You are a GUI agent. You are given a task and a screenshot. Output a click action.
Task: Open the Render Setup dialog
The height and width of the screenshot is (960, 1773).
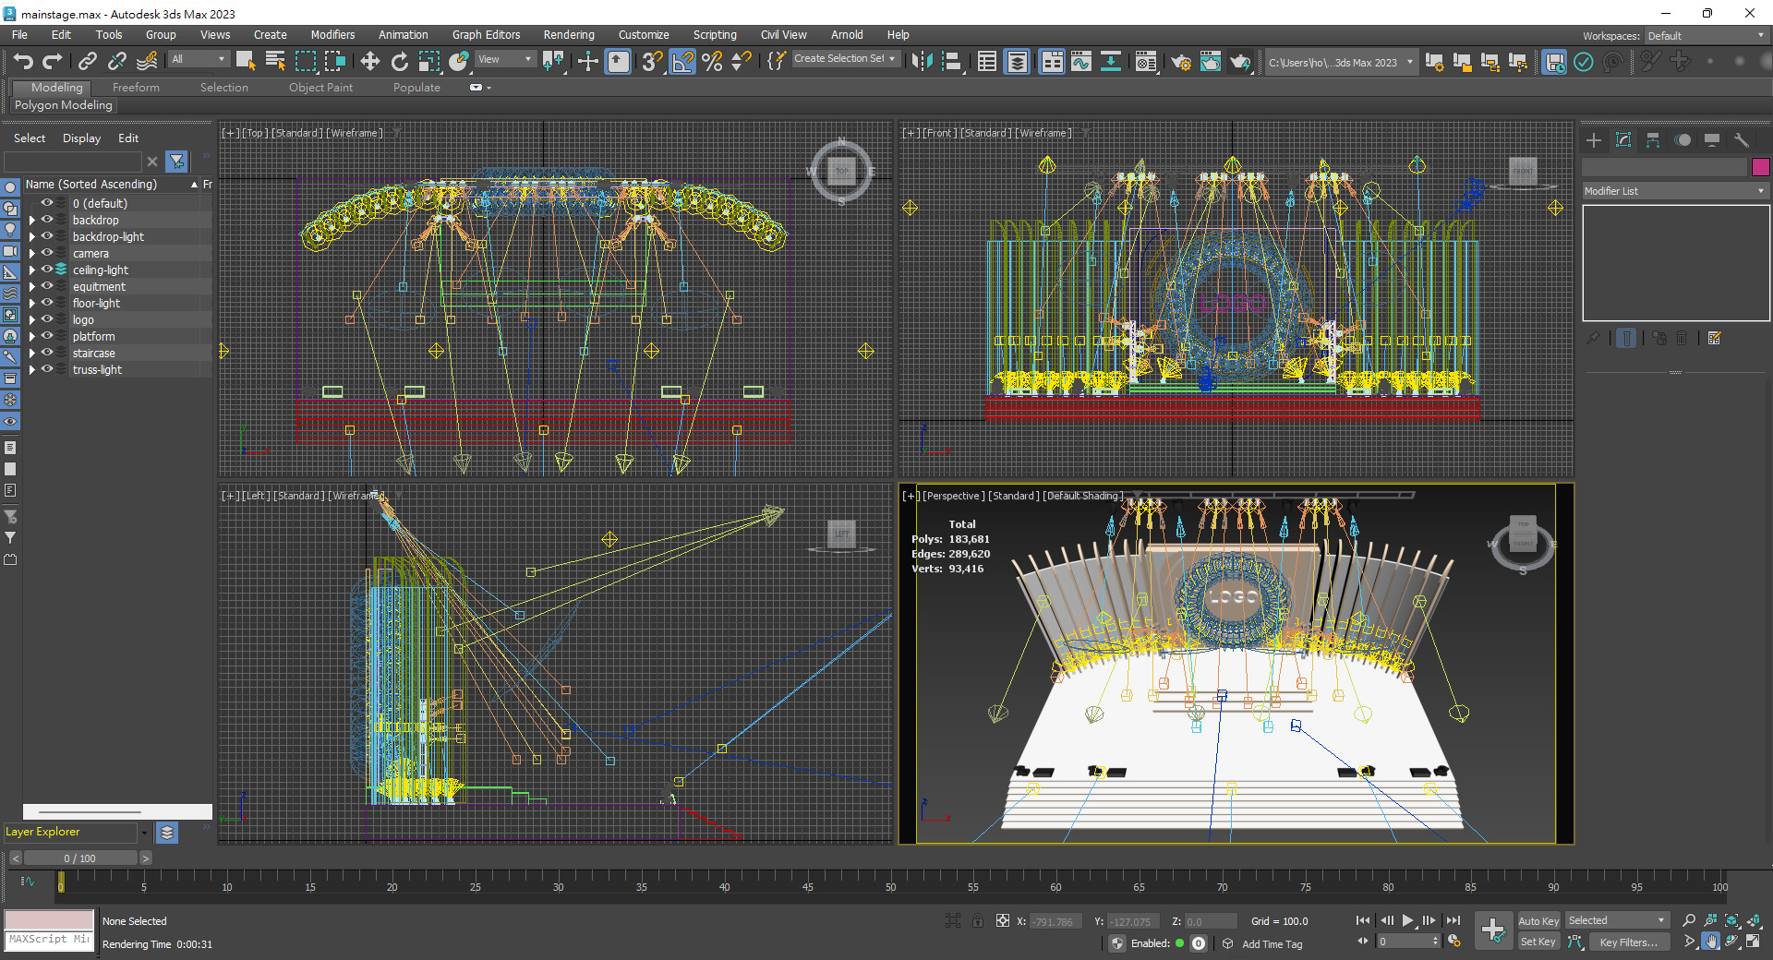1181,62
